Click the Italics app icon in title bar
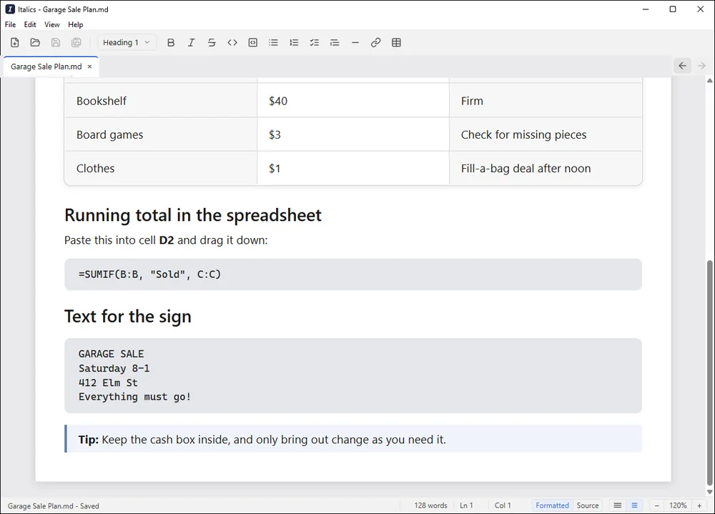This screenshot has height=514, width=715. (10, 9)
